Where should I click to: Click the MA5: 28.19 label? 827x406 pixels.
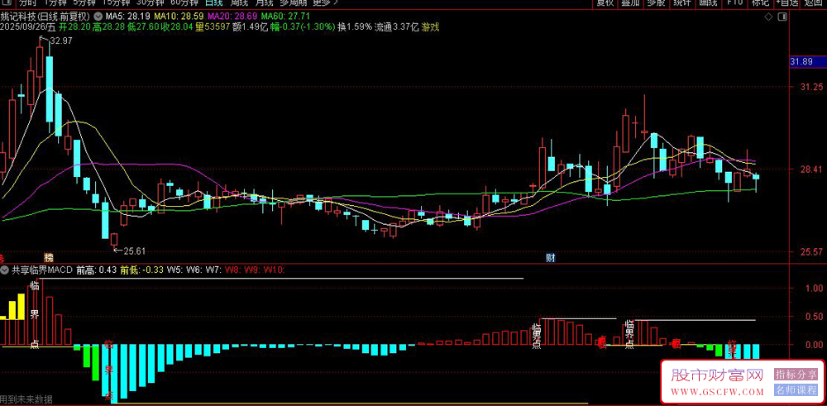(127, 17)
